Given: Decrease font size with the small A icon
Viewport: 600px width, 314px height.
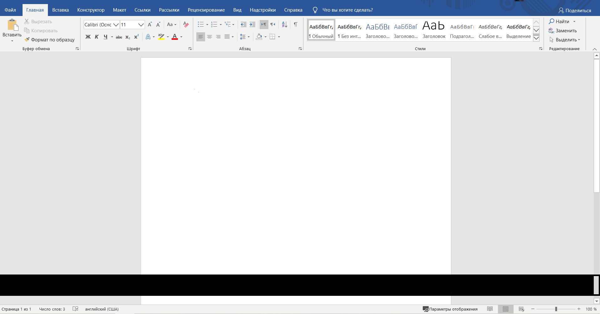Looking at the screenshot, I should click(158, 24).
